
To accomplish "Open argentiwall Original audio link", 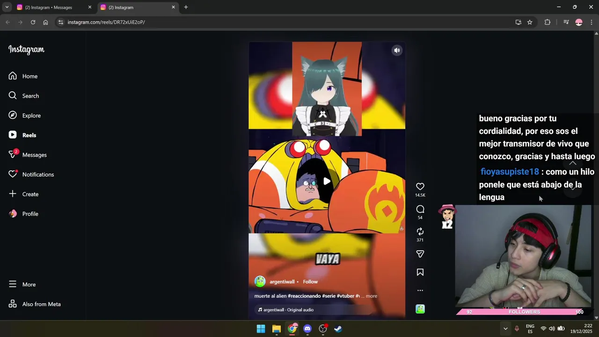I will (x=286, y=310).
